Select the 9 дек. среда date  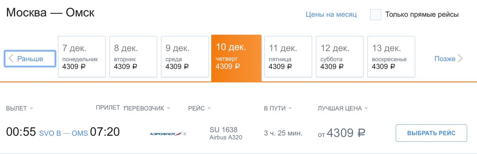tap(185, 56)
